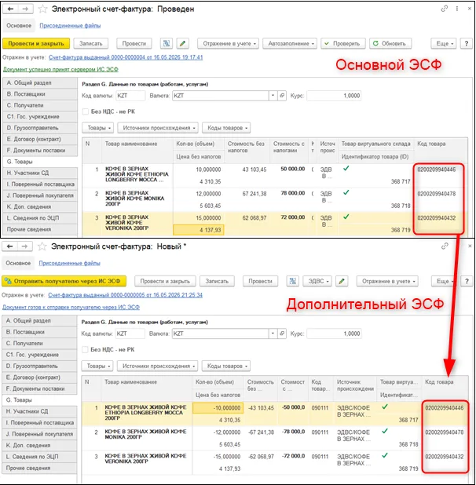Open currency selection icon in Проведен window
This screenshot has width=476, height=485.
click(x=282, y=96)
